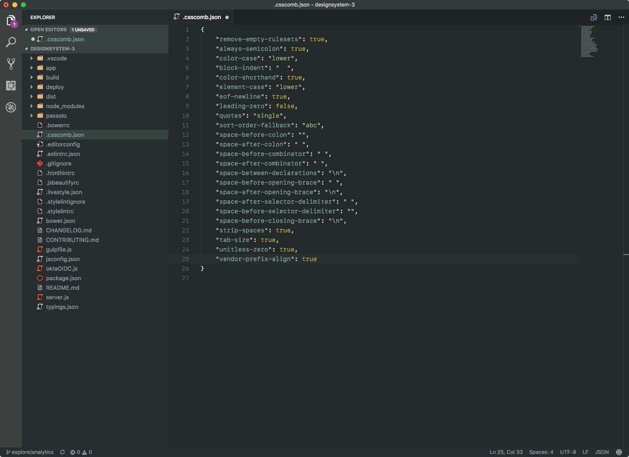Click the code minimap preview
Screen dimensions: 629x457
point(589,41)
